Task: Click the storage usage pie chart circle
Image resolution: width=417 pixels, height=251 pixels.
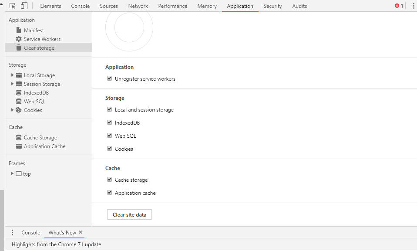Action: (129, 28)
